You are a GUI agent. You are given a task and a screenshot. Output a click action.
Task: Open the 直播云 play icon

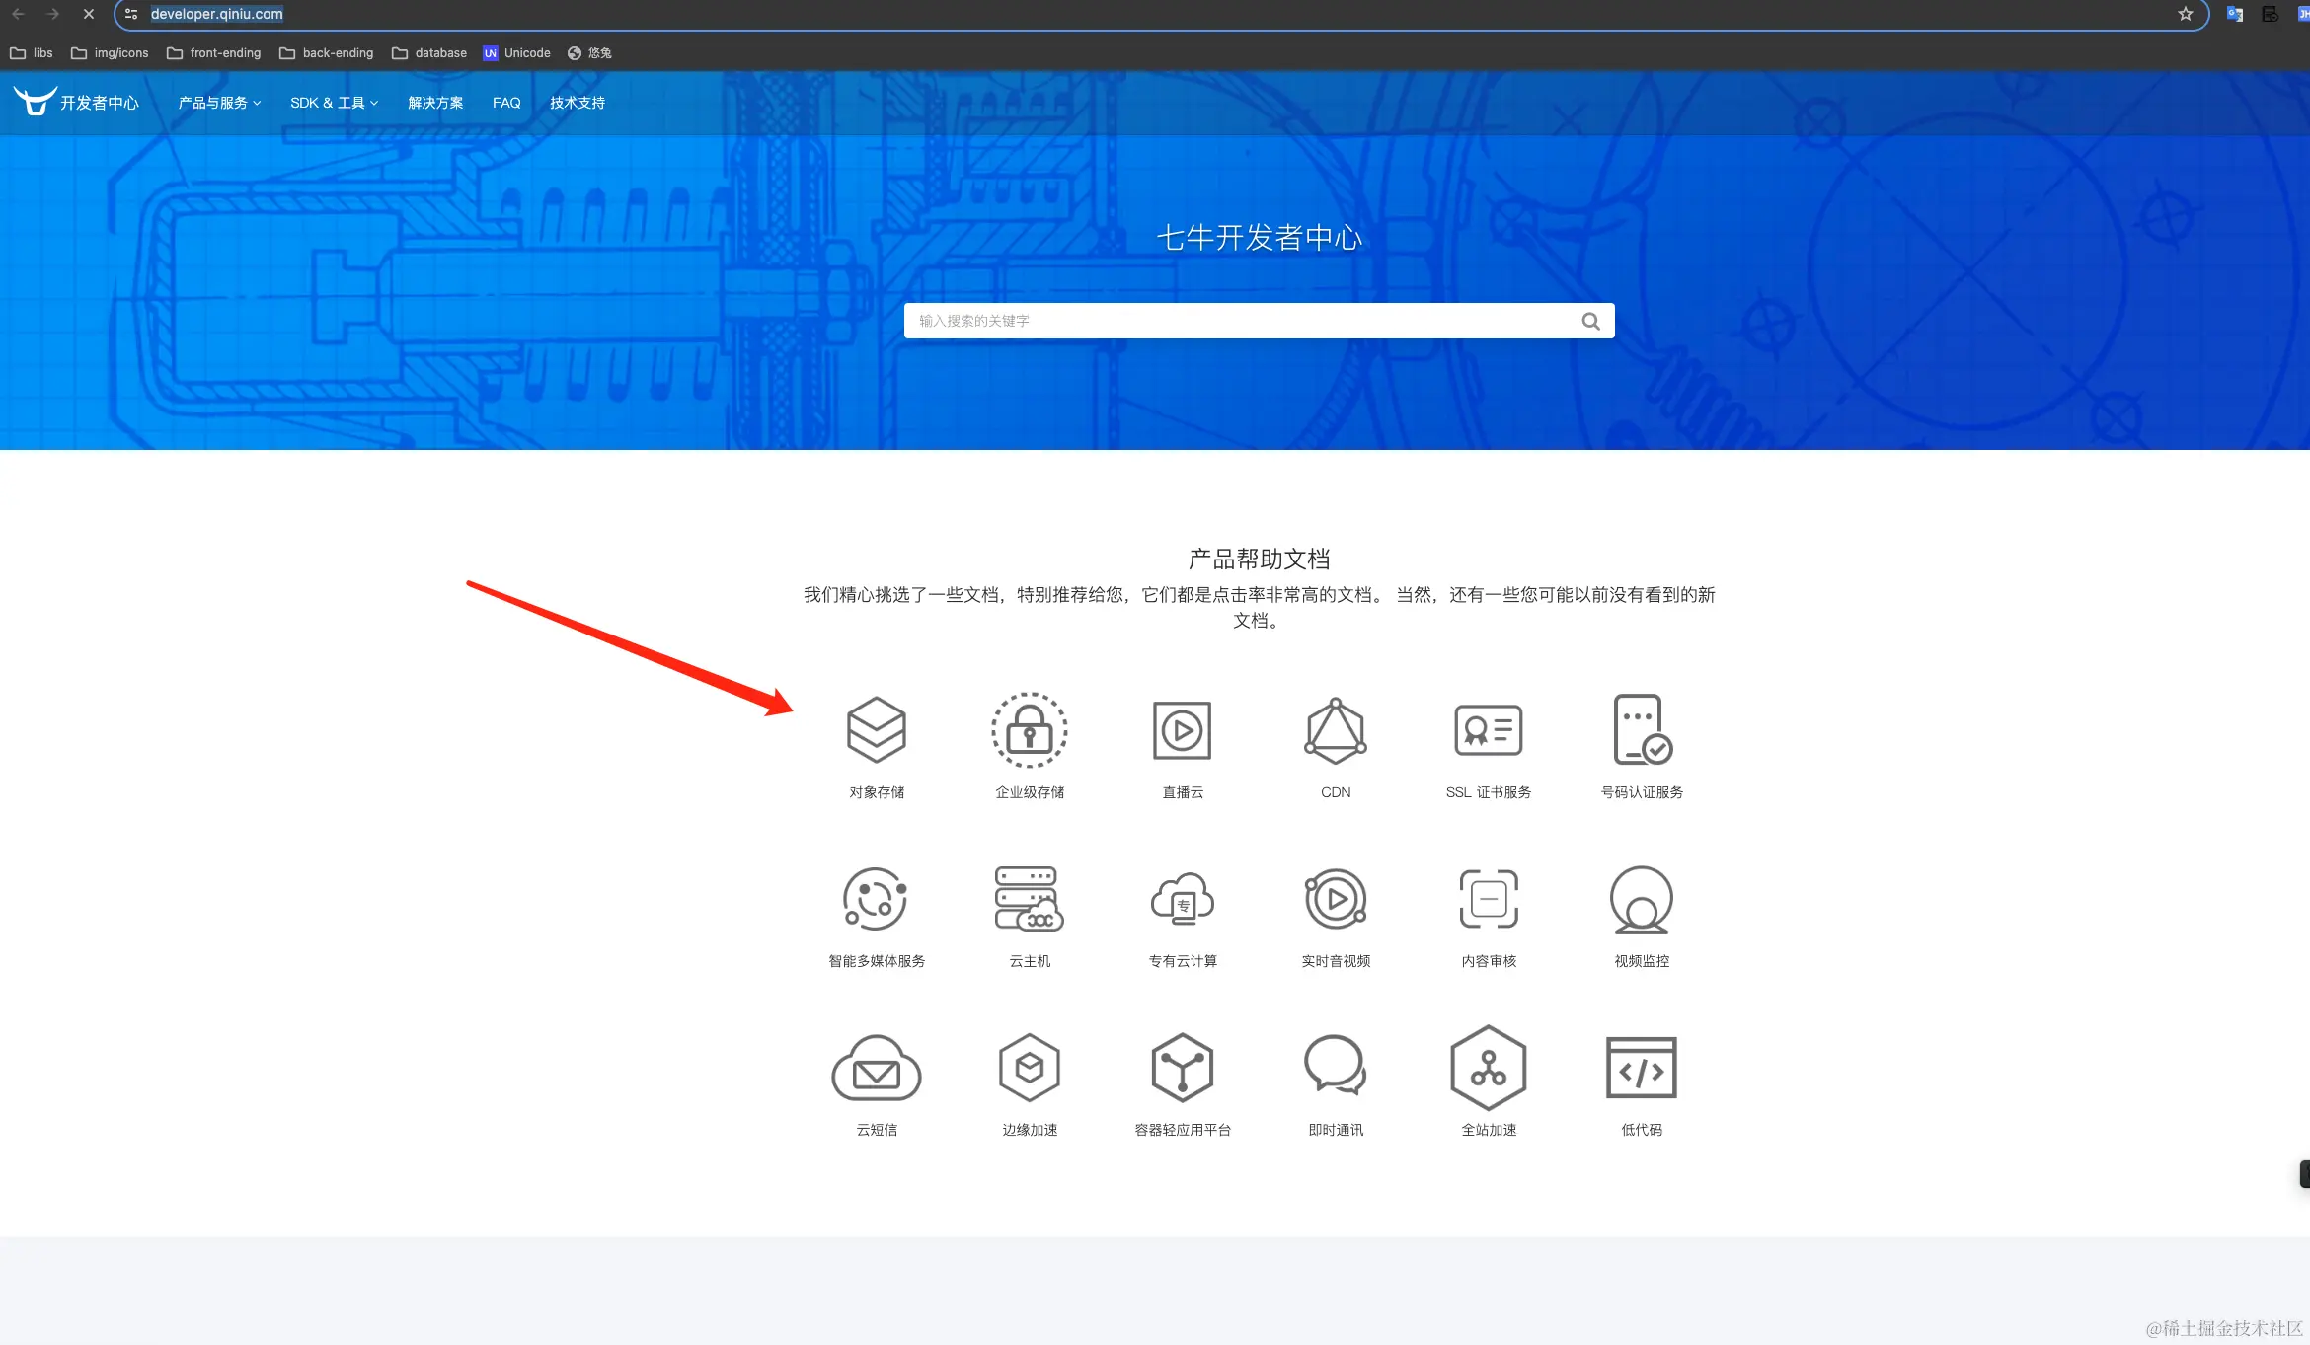coord(1182,730)
